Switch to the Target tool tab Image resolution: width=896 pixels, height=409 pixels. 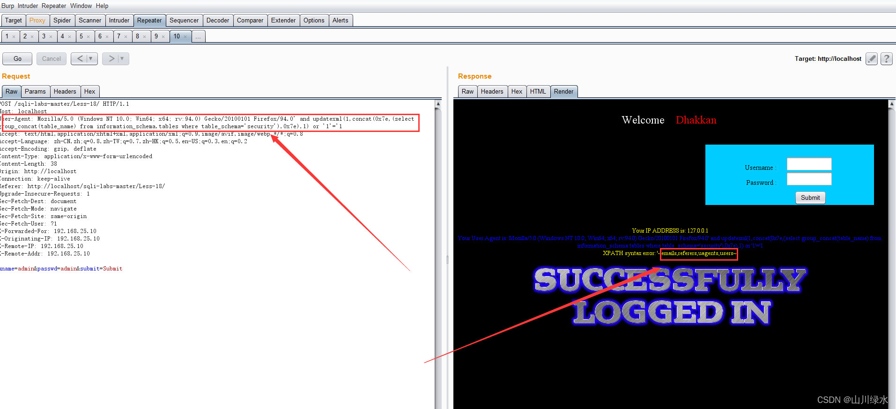tap(14, 20)
